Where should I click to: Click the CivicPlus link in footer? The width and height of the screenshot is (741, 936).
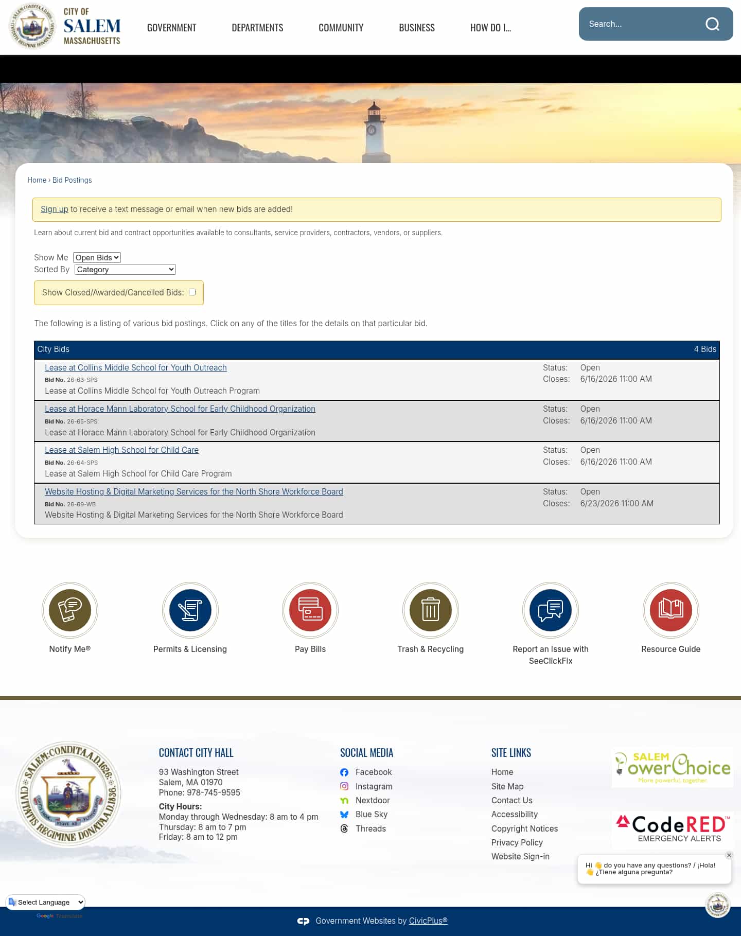pos(428,921)
